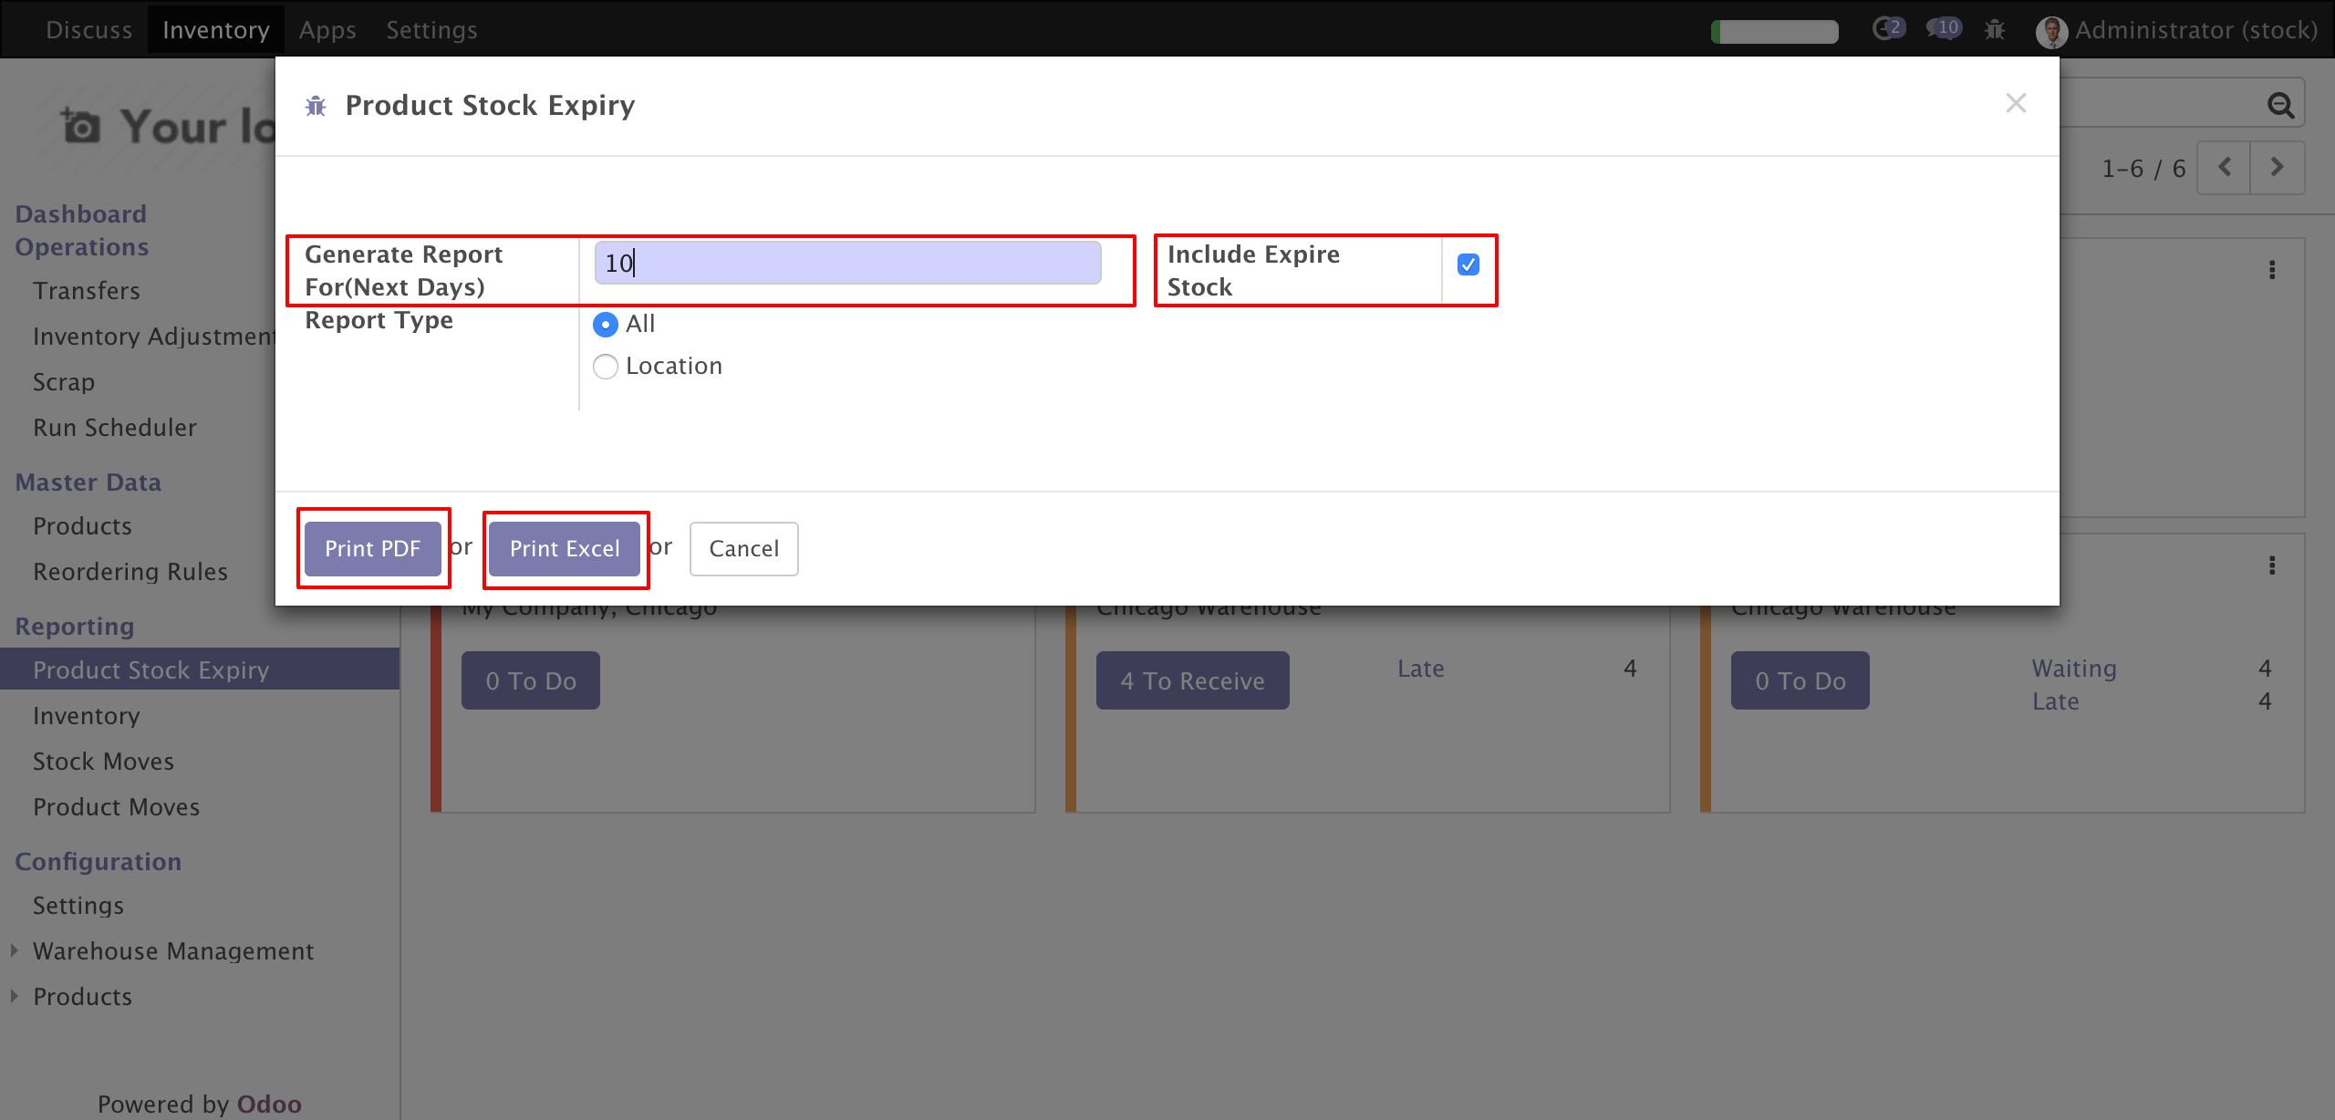The image size is (2335, 1120).
Task: Open the kanban card three-dot menu
Action: (2272, 270)
